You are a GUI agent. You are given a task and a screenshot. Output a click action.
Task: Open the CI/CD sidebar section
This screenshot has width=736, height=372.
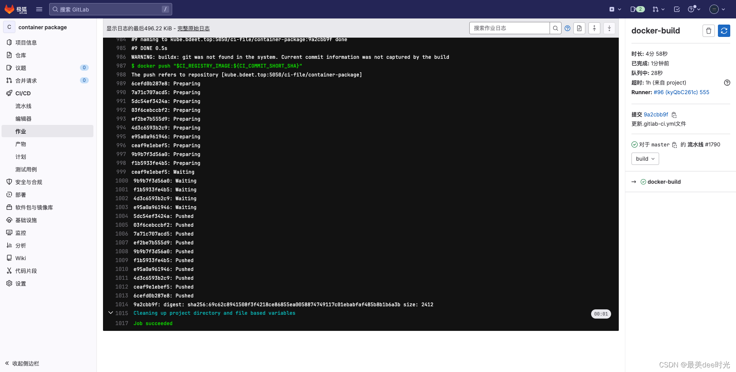48,93
